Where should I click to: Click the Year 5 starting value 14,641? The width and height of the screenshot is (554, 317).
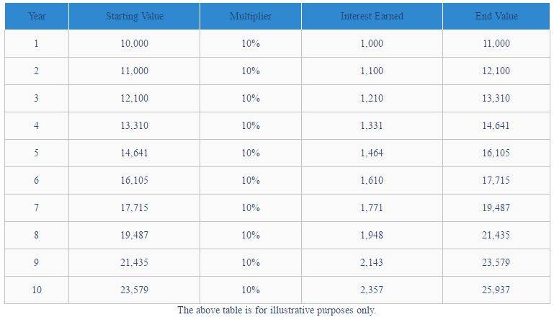(134, 153)
